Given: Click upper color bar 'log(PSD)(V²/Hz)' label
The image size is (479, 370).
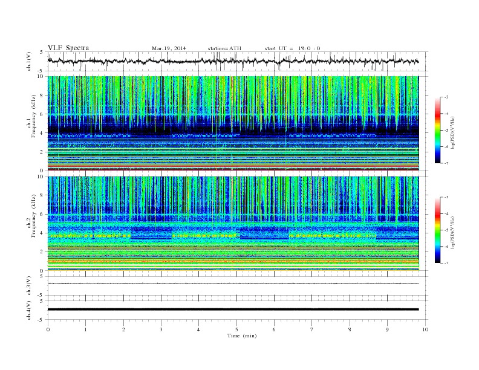Looking at the screenshot, I should tap(452, 132).
